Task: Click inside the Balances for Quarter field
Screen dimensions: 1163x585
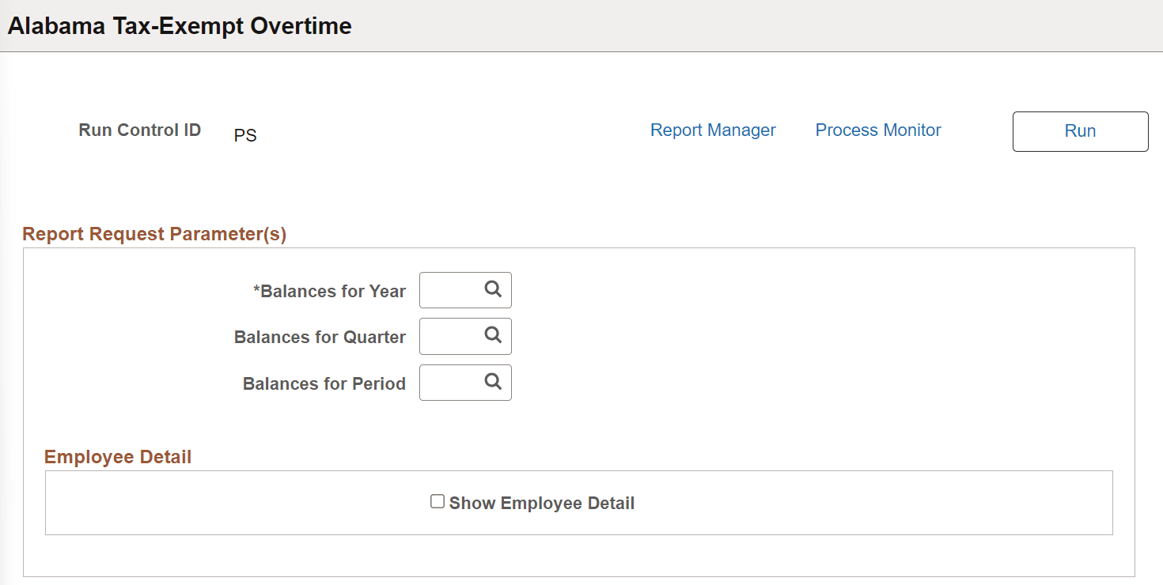Action: click(451, 336)
